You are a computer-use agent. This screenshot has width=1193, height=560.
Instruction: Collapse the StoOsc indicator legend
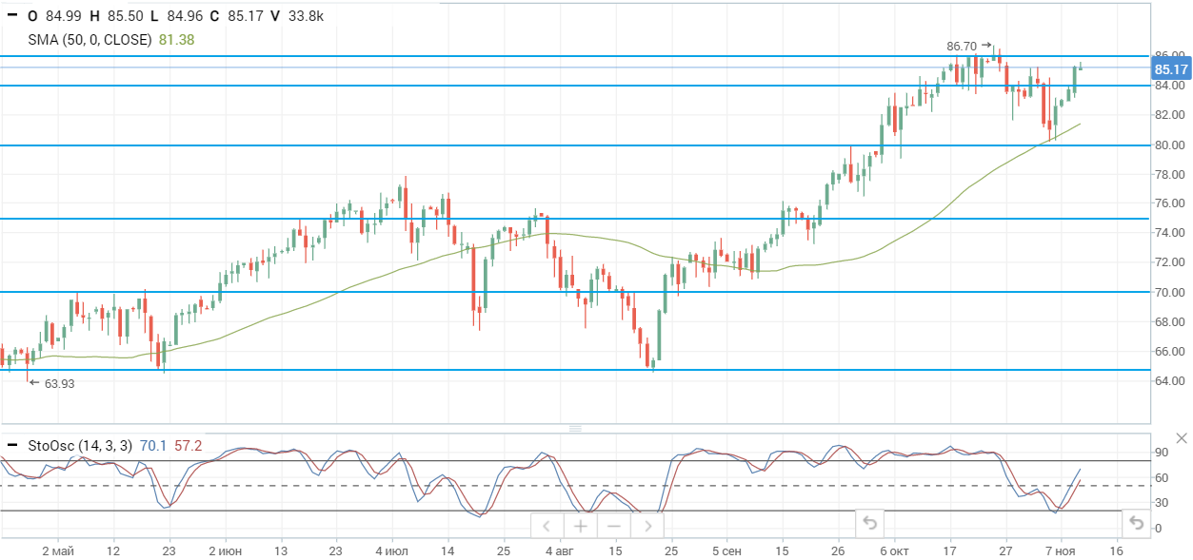(11, 445)
